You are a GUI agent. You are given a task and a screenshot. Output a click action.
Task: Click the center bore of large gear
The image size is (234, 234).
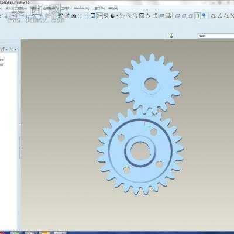point(140,152)
